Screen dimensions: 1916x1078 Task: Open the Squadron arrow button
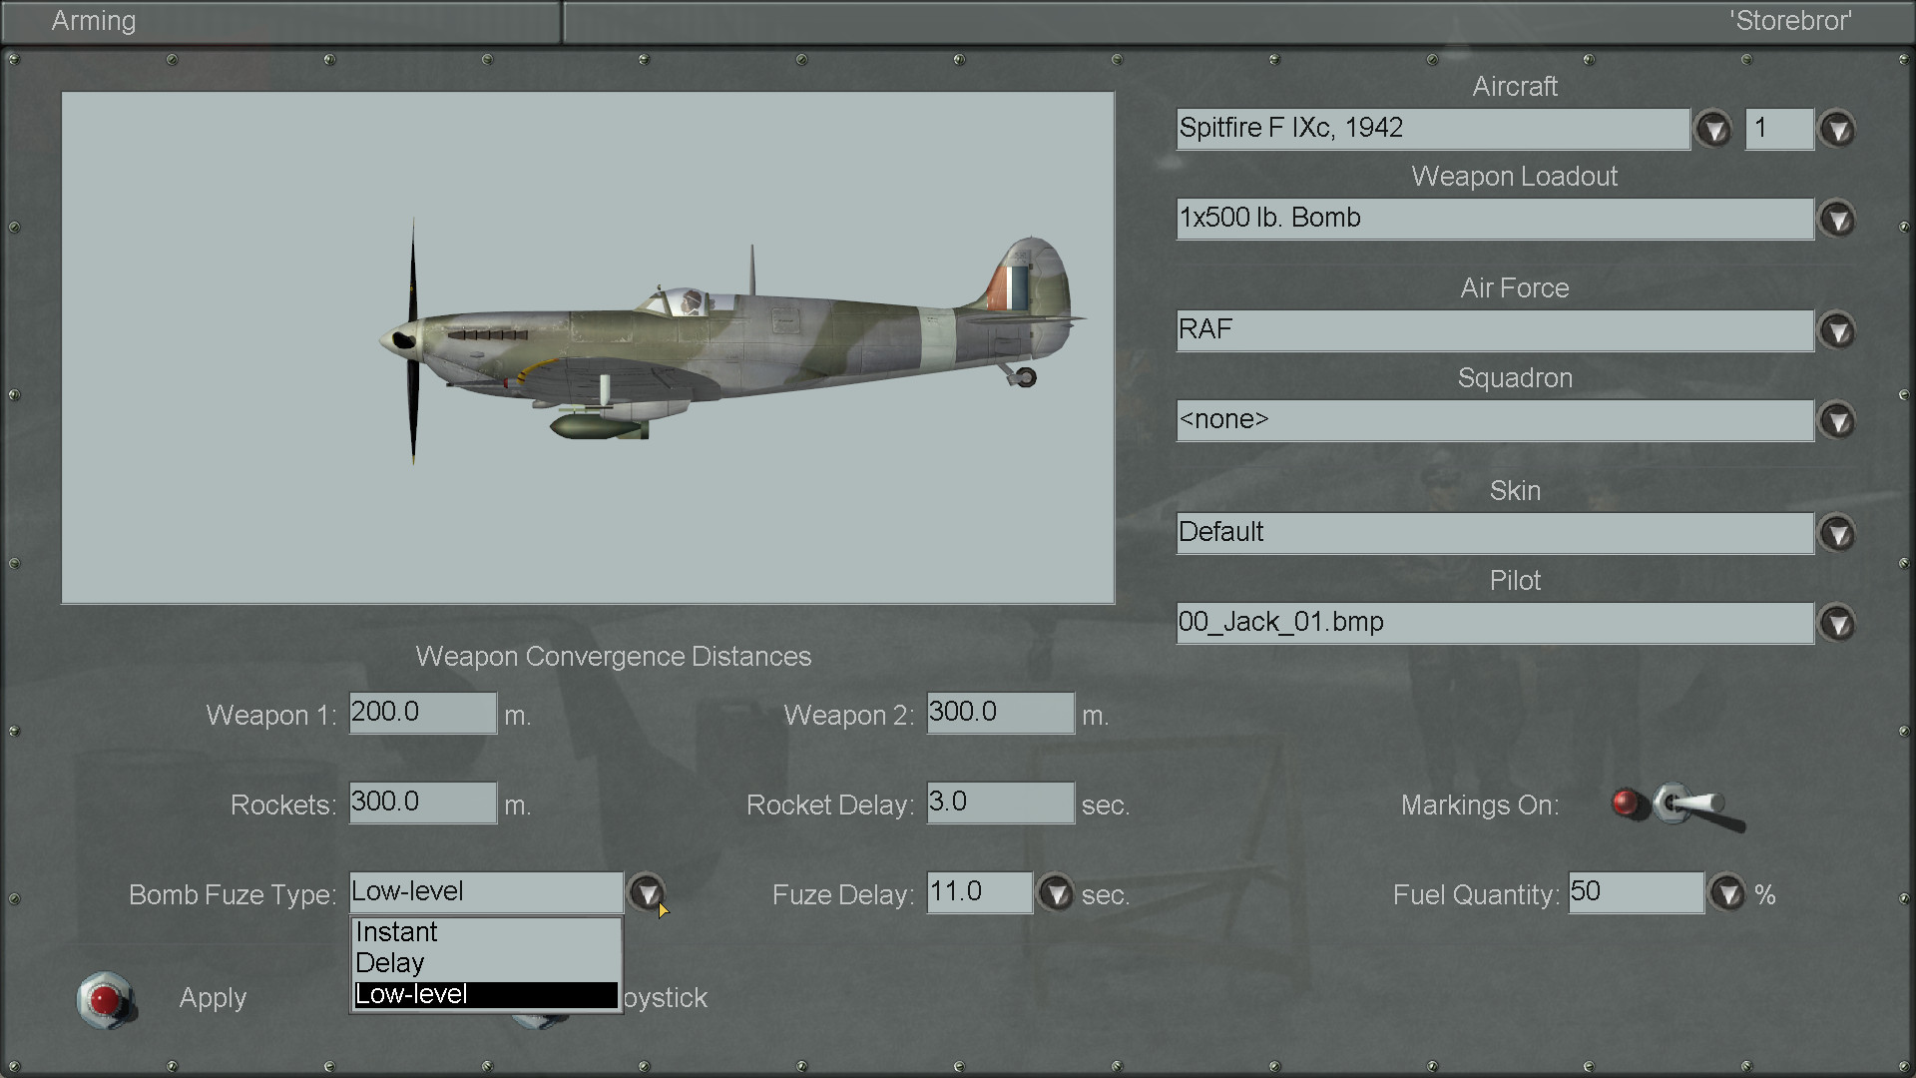[1837, 421]
